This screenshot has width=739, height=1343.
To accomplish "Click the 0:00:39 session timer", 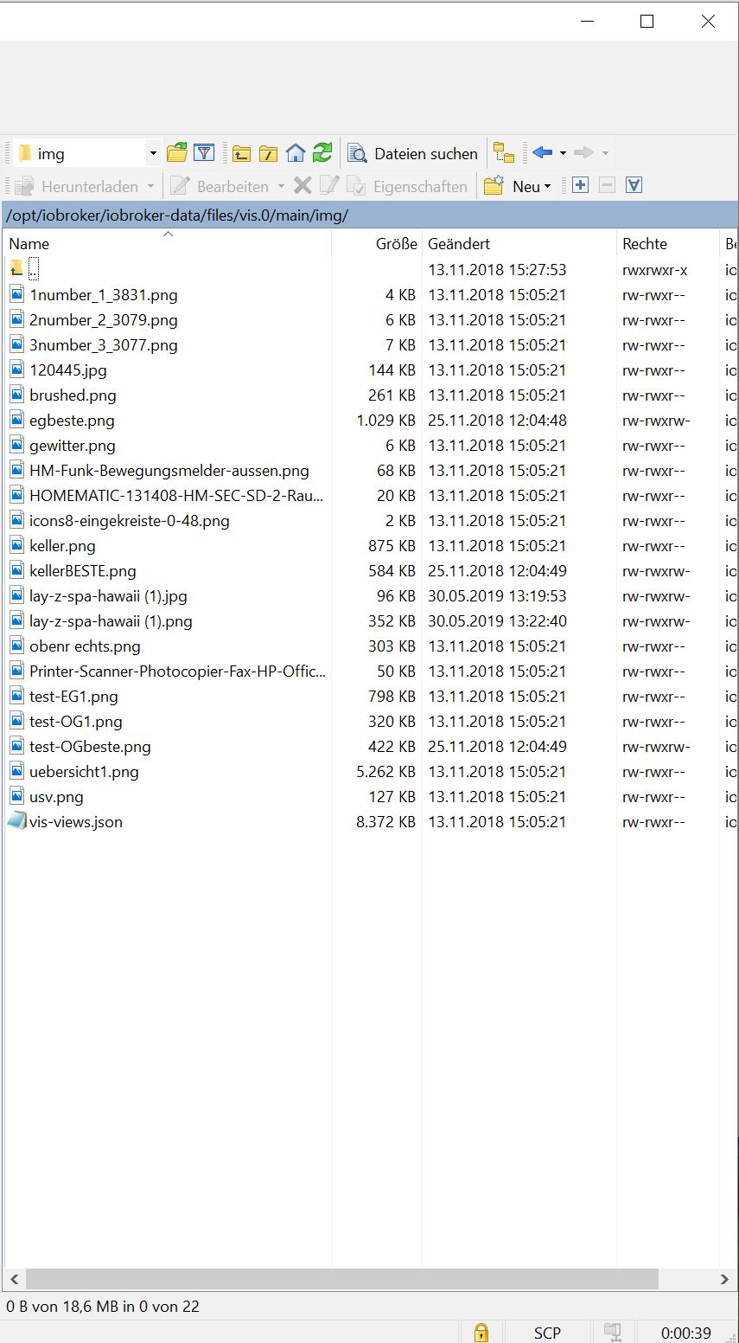I will pos(686,1333).
